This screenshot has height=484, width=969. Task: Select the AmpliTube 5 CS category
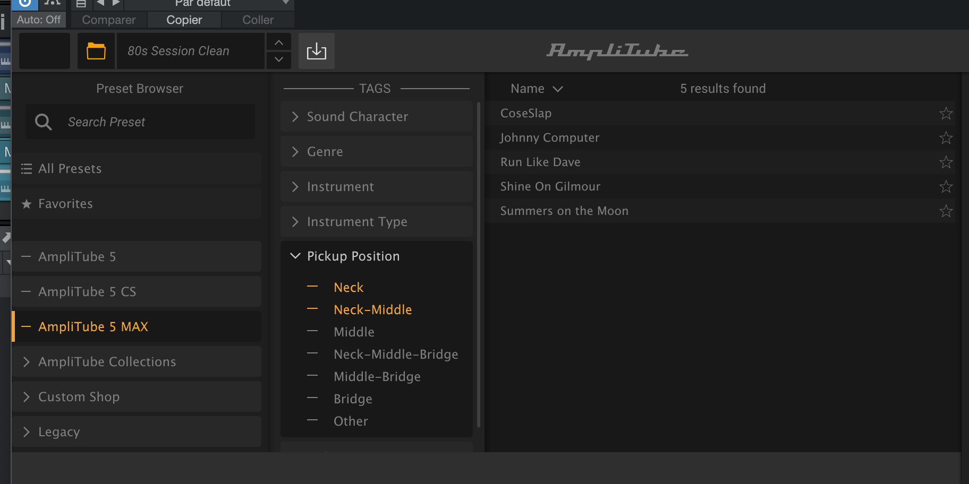pyautogui.click(x=87, y=291)
